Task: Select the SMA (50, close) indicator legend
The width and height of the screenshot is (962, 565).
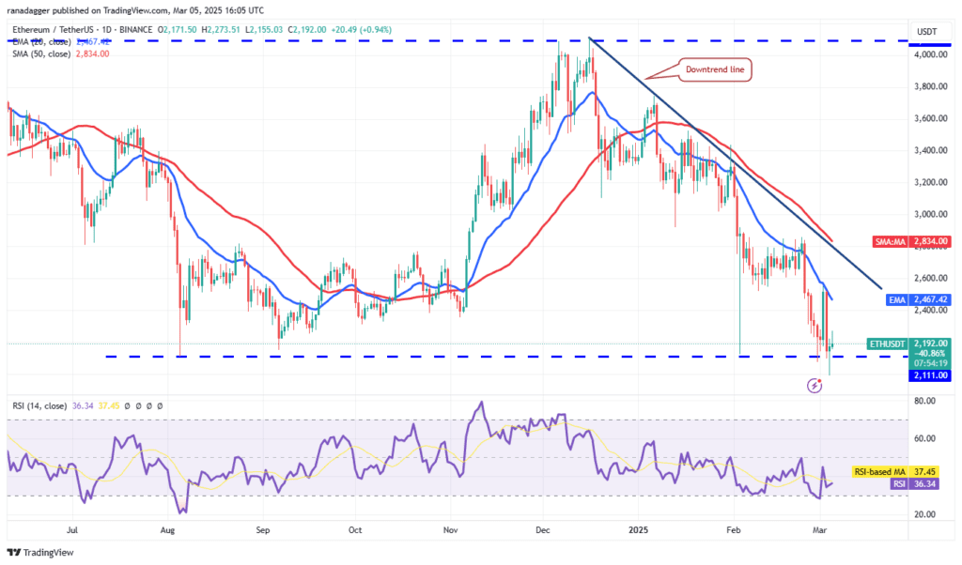Action: pyautogui.click(x=41, y=53)
